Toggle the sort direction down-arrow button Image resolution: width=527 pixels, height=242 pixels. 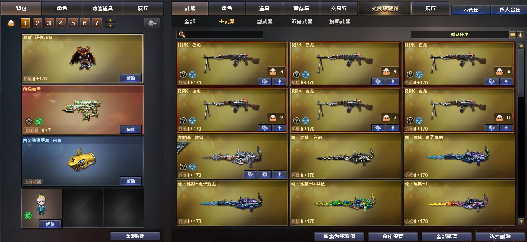point(521,35)
